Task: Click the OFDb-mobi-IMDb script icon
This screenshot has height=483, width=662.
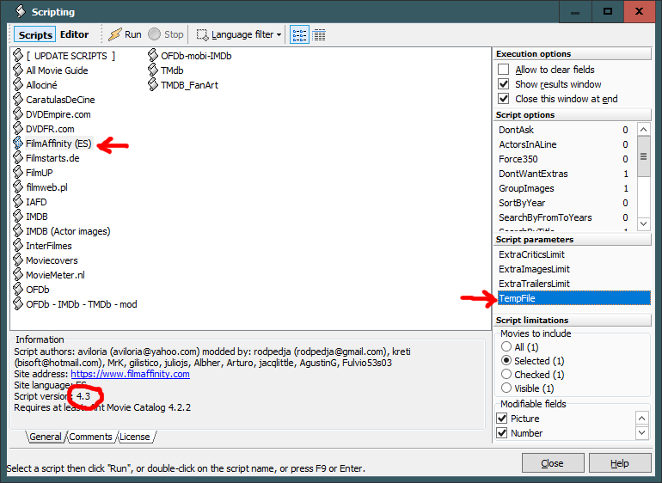Action: coord(153,56)
